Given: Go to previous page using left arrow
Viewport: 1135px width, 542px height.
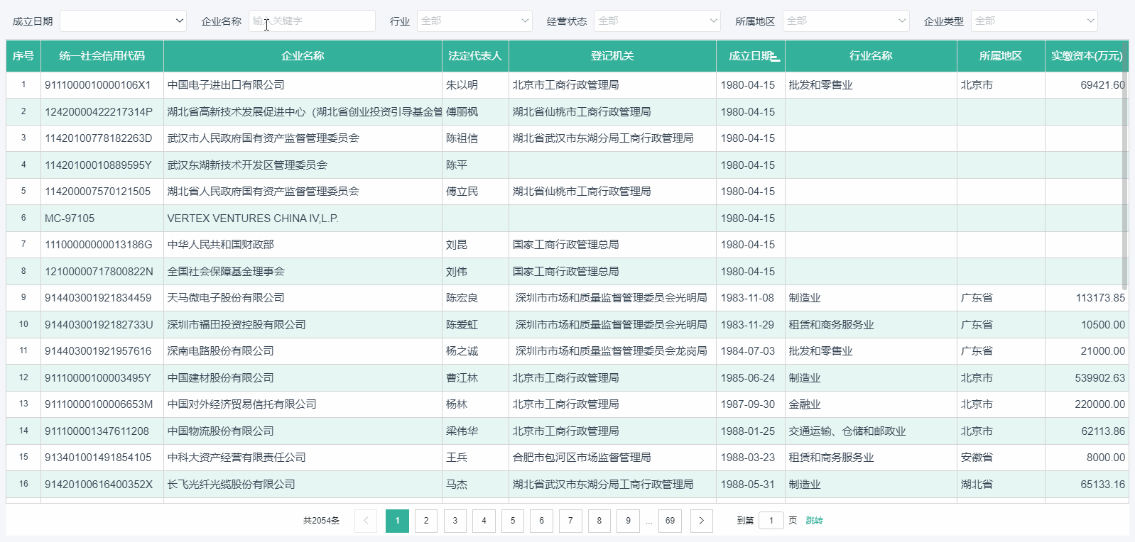Looking at the screenshot, I should (x=366, y=521).
